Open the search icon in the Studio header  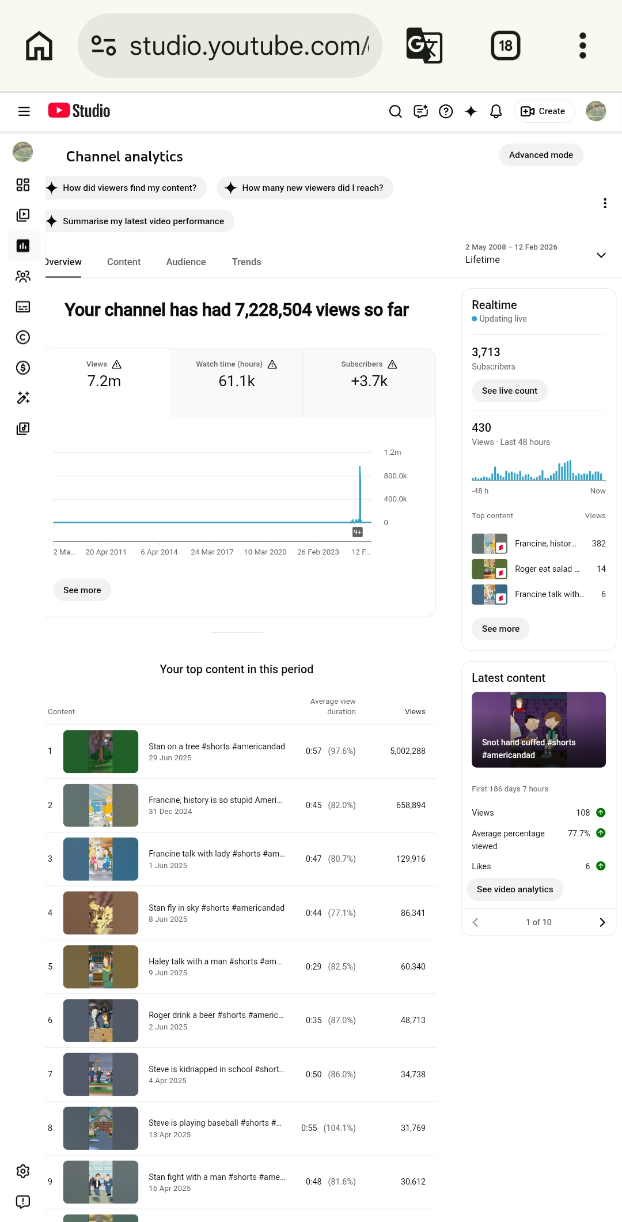(396, 111)
